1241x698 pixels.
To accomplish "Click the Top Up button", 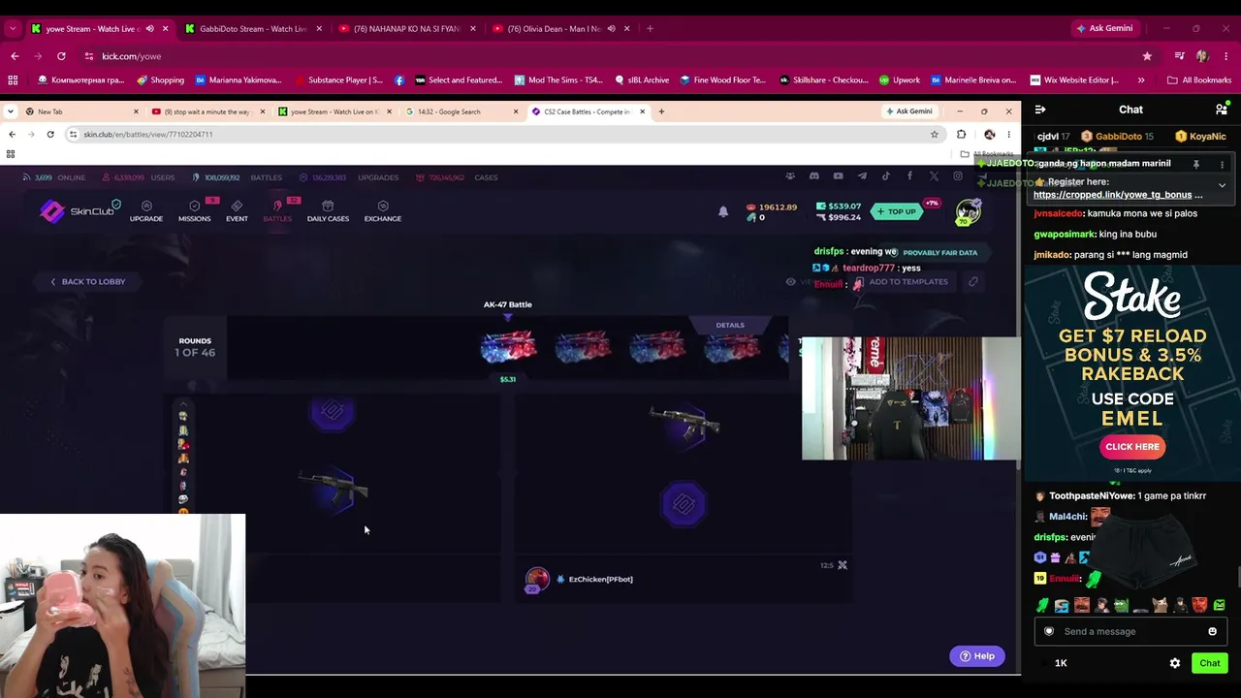I will (x=895, y=211).
